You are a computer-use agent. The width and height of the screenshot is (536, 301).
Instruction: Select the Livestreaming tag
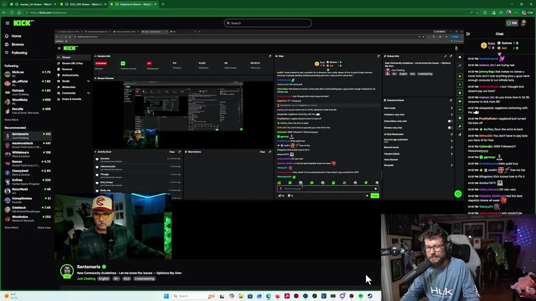click(144, 278)
